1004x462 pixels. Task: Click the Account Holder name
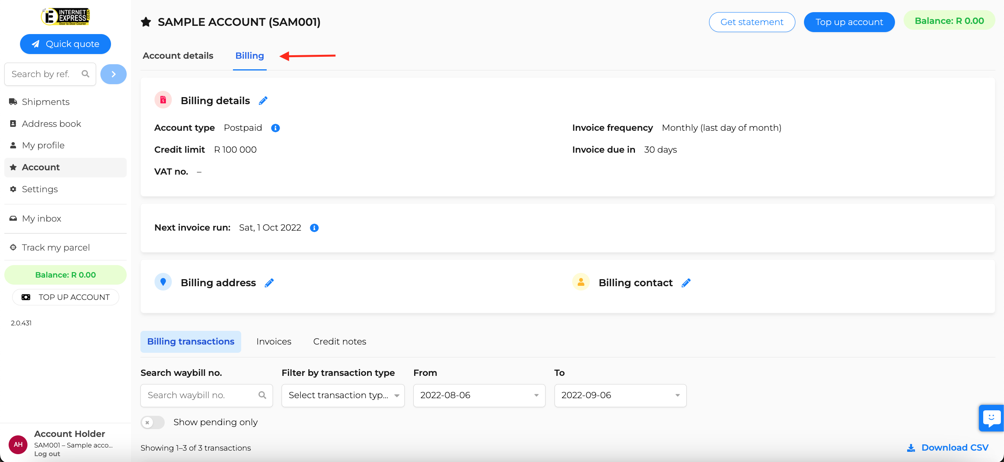[69, 434]
